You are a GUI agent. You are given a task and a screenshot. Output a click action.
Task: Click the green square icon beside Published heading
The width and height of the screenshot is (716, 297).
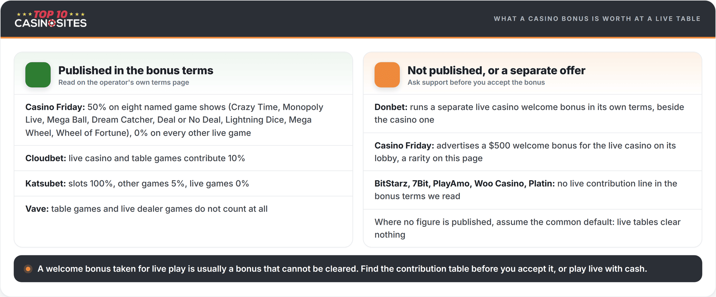[x=38, y=75]
